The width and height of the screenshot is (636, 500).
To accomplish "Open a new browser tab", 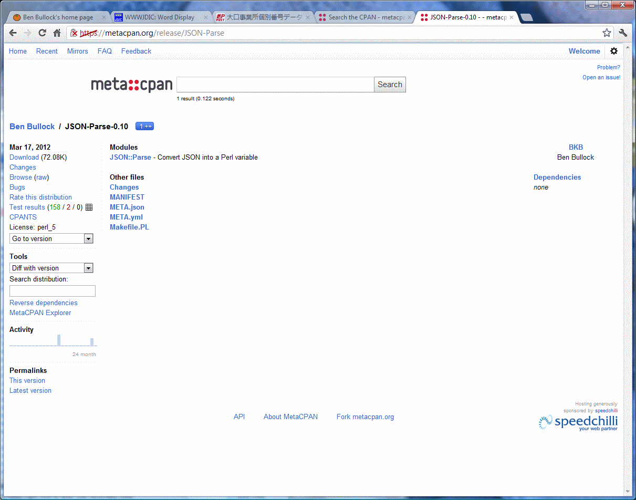I will 526,17.
